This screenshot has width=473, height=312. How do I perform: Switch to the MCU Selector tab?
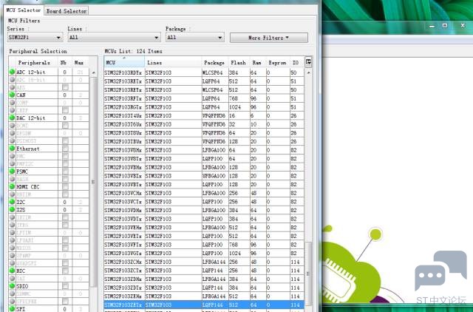24,10
